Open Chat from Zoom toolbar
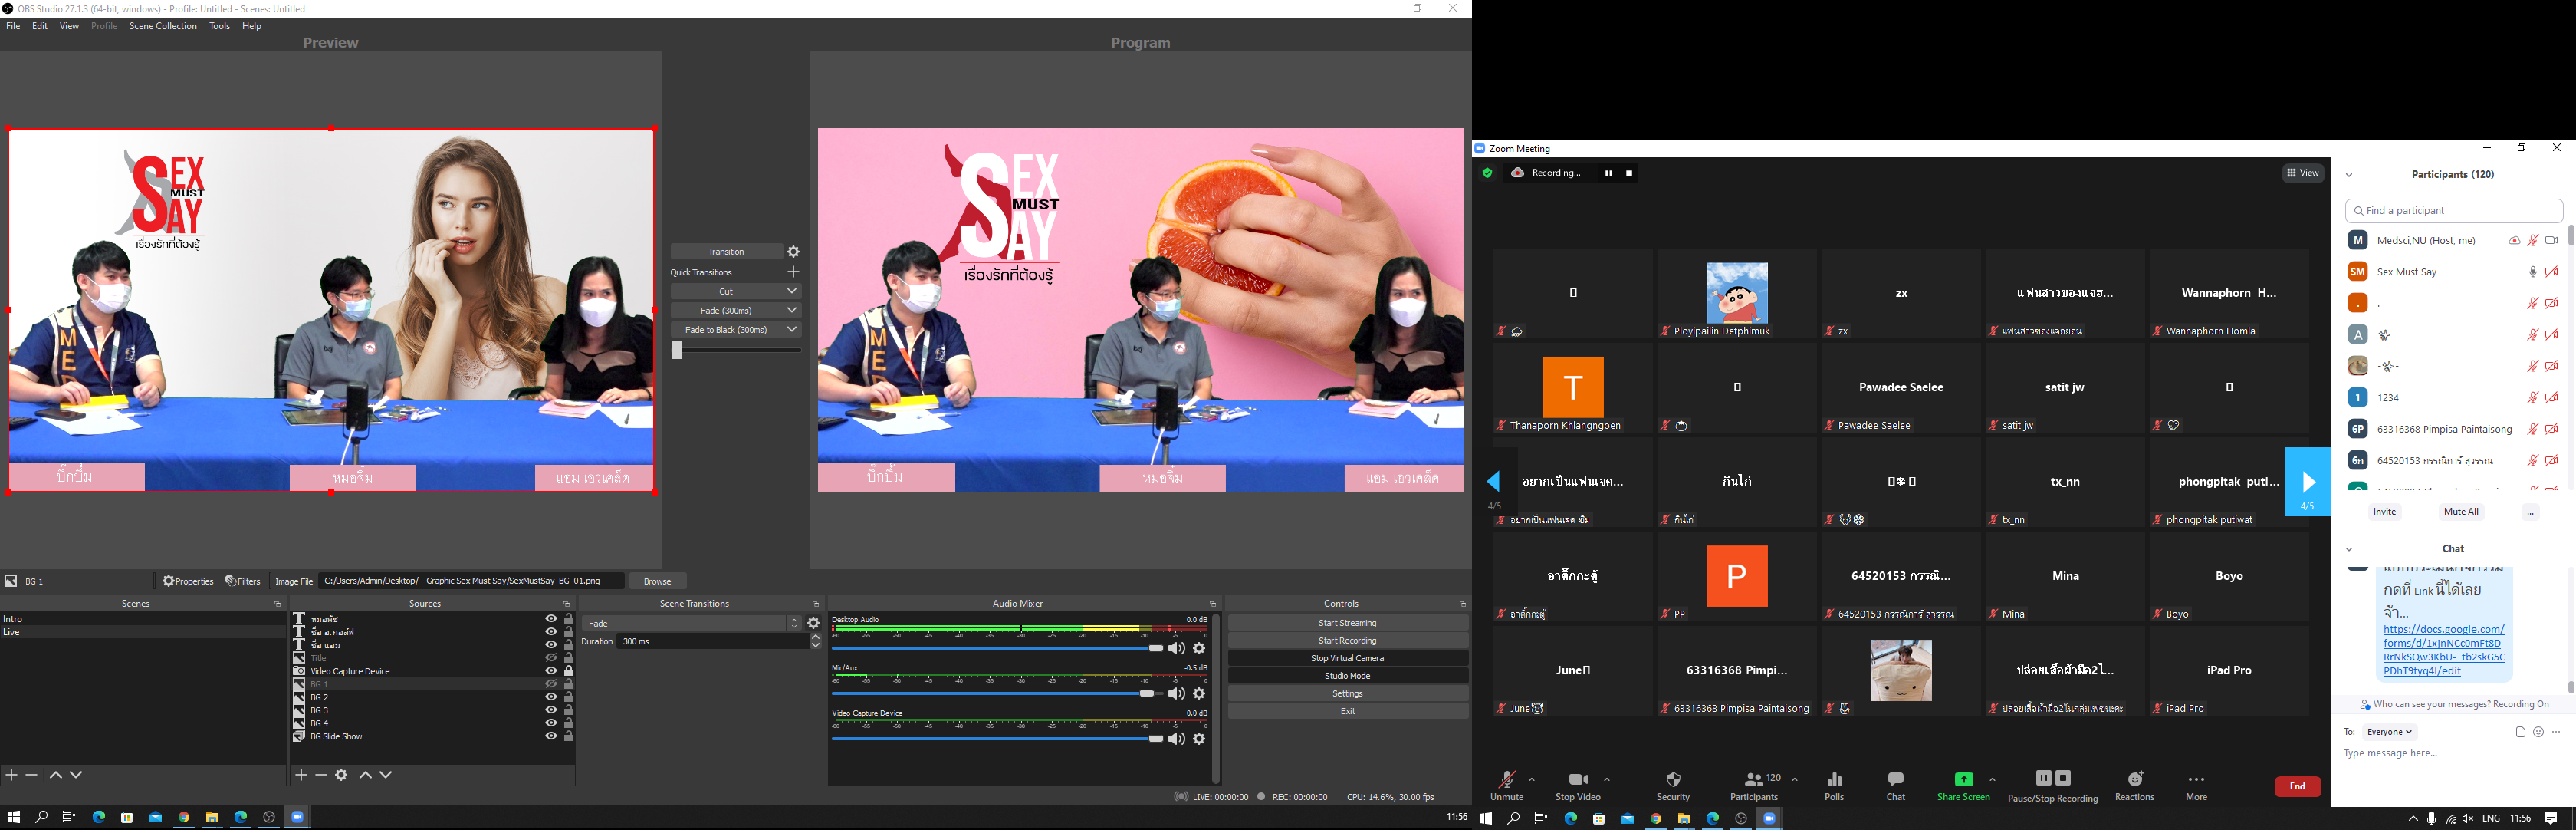2576x830 pixels. pos(1896,786)
